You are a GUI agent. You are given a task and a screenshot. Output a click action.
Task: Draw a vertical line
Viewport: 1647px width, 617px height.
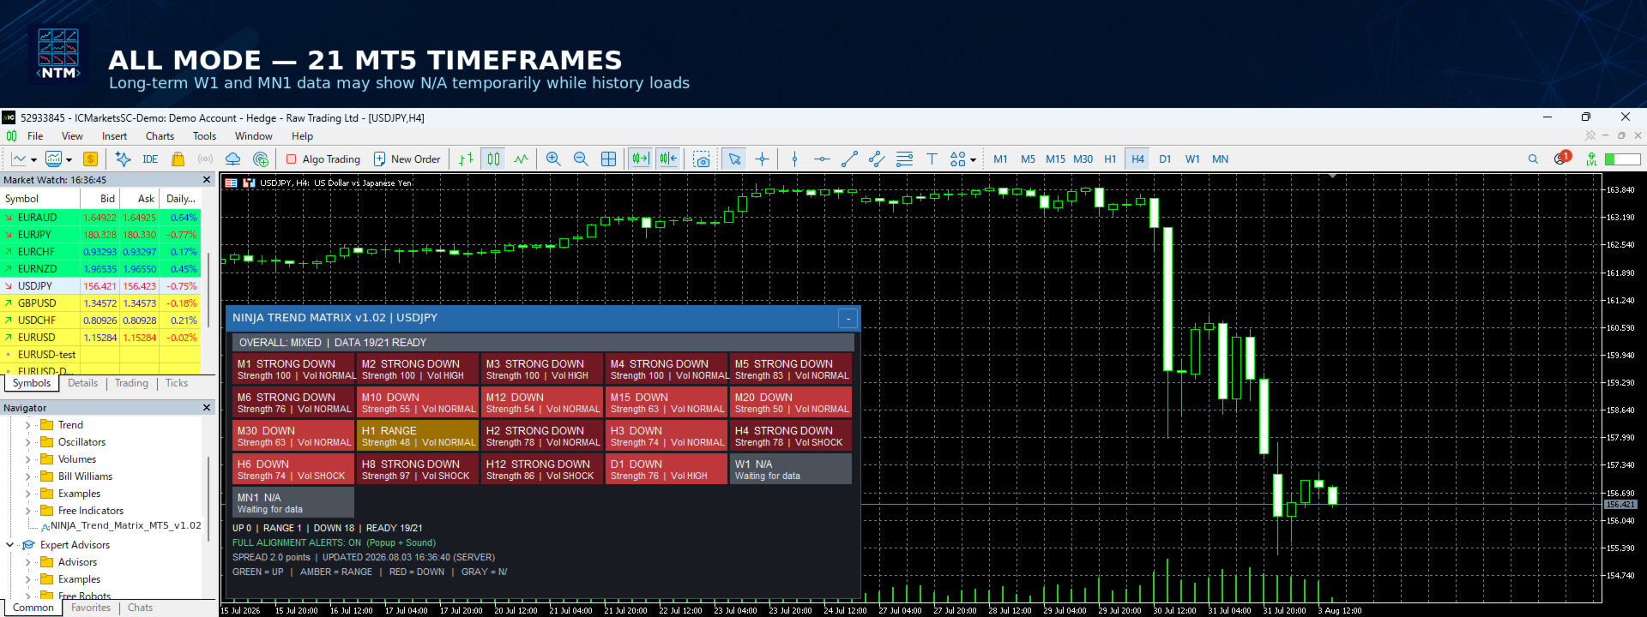794,159
